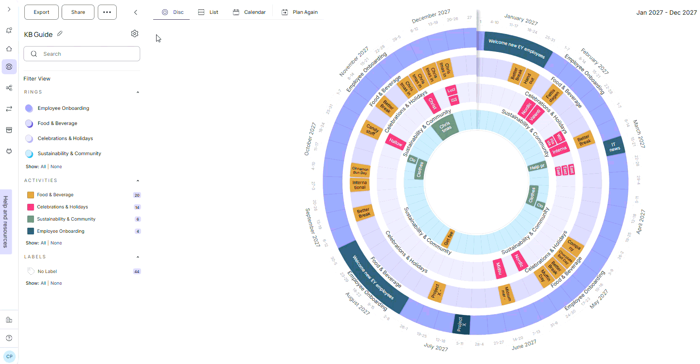Select the IT news activity on the wheel
The height and width of the screenshot is (364, 700).
614,147
